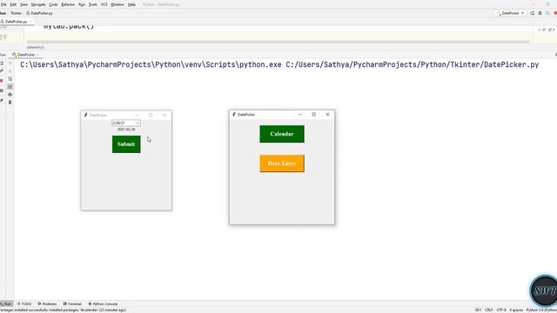Open the Edit menu
This screenshot has height=313, width=557.
[13, 4]
